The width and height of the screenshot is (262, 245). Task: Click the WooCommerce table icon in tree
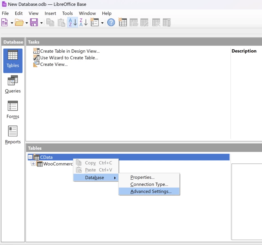[39, 164]
